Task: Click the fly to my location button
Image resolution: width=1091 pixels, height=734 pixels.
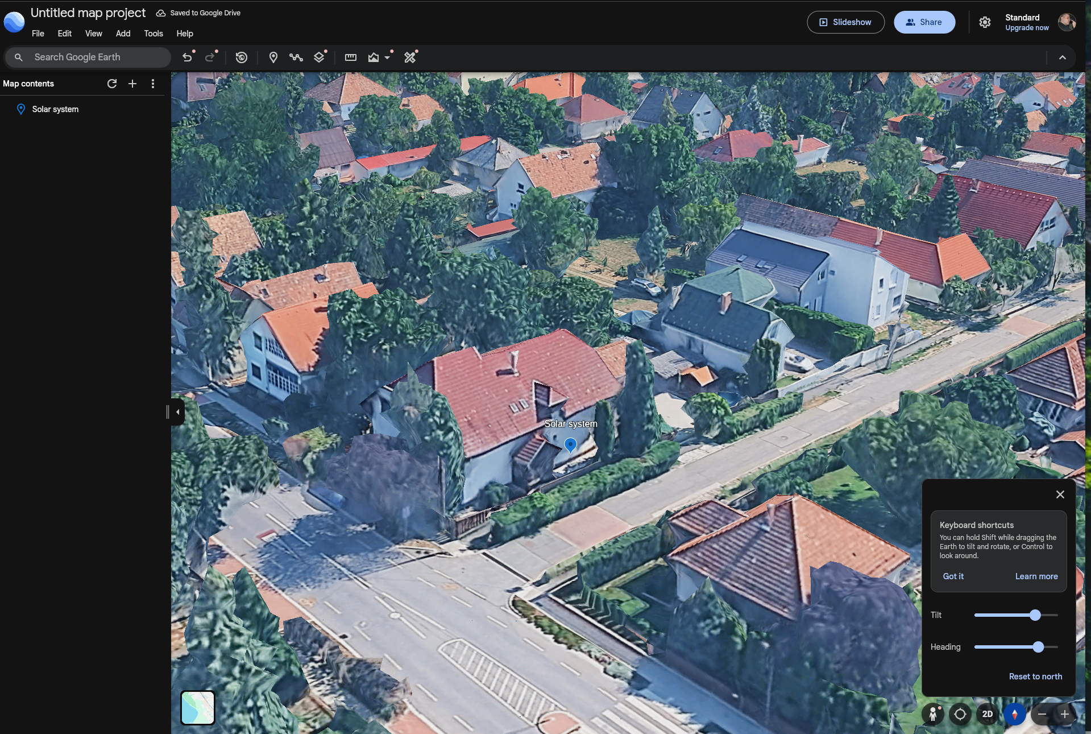Action: 960,714
